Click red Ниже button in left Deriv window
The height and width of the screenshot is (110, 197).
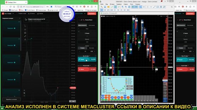click(x=87, y=69)
